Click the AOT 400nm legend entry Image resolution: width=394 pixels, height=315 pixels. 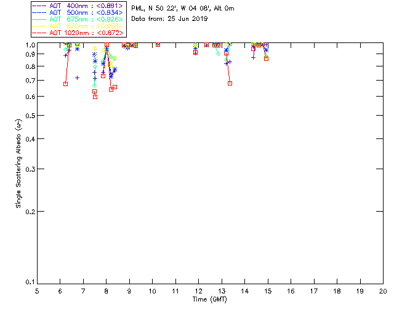coord(78,6)
